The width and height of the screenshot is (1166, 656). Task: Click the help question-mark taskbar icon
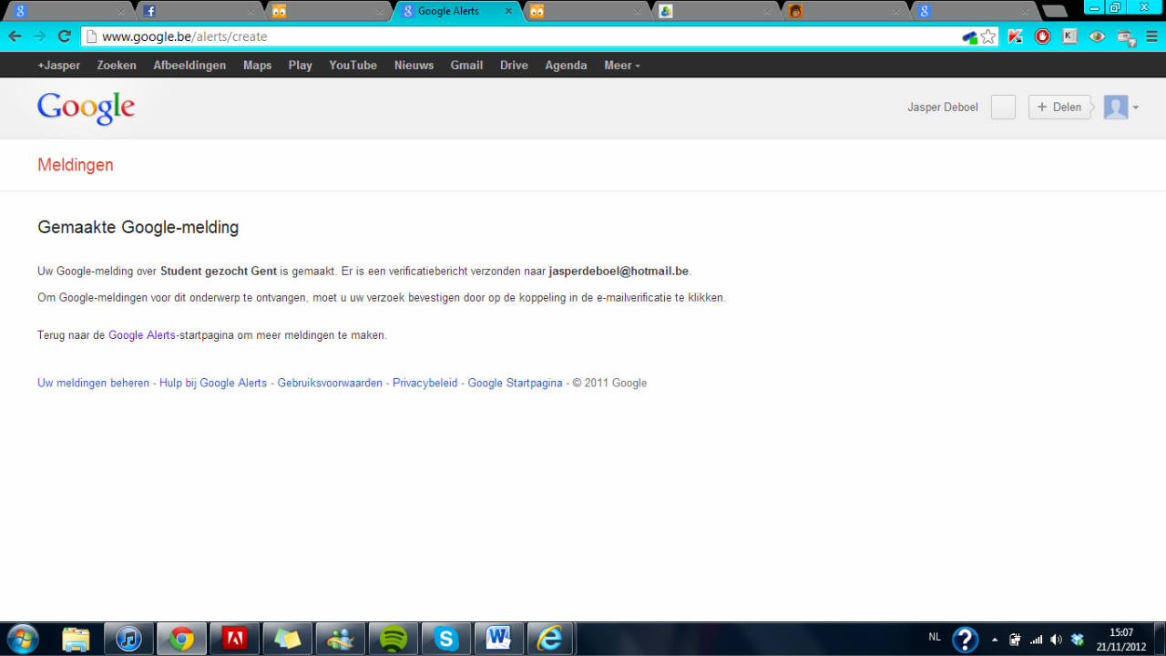[965, 640]
